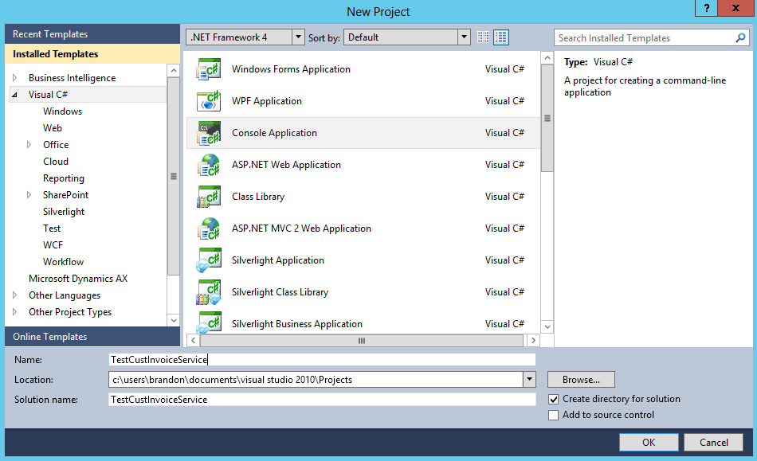Select the Silverlight category
This screenshot has width=757, height=461.
coord(64,212)
